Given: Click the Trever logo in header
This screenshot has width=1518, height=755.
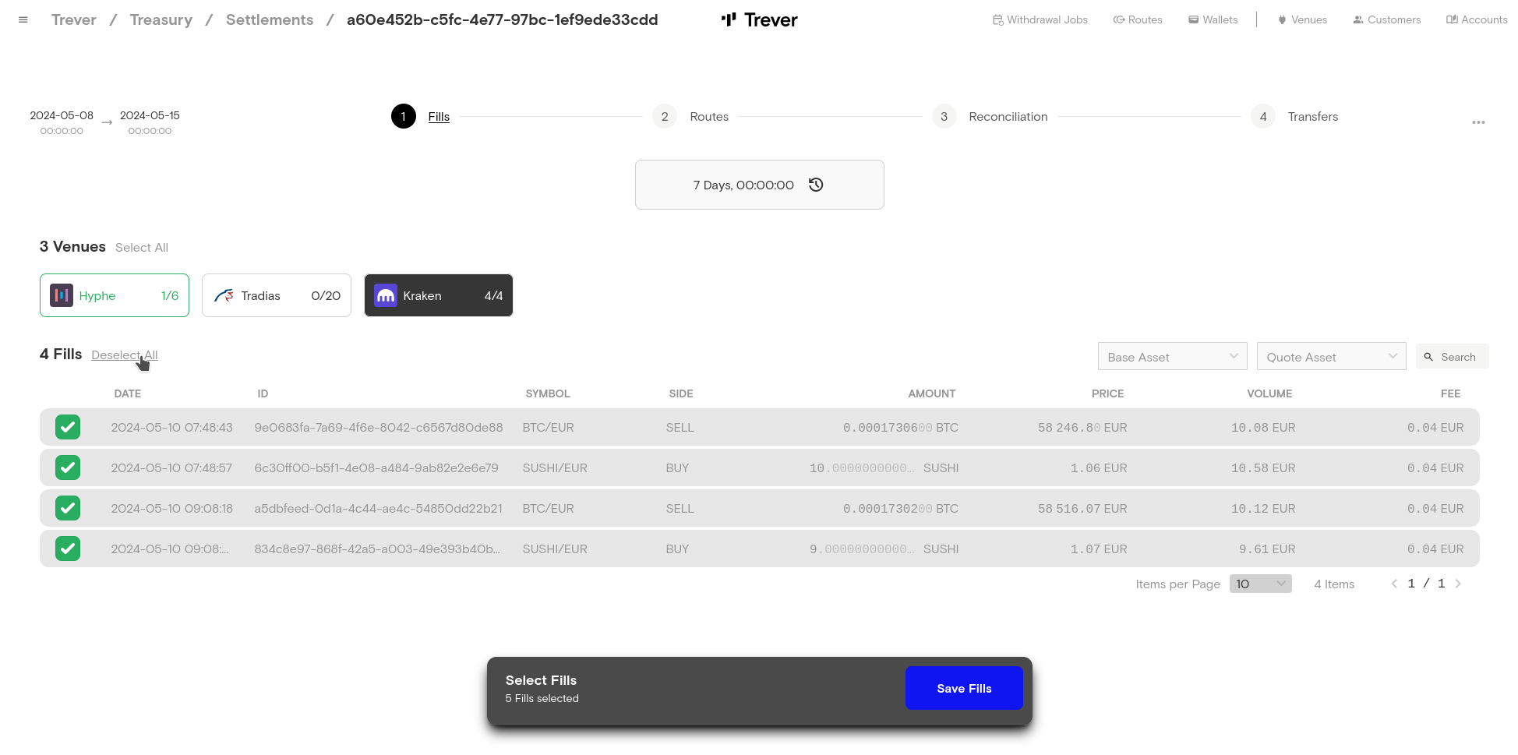Looking at the screenshot, I should click(759, 20).
